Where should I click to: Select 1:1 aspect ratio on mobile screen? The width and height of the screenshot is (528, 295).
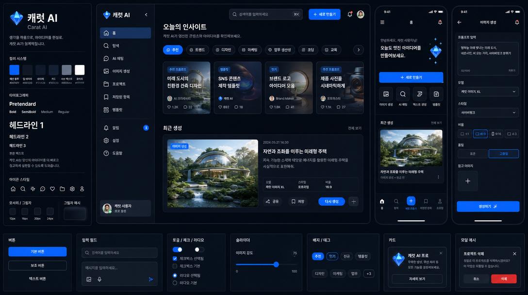pos(465,134)
